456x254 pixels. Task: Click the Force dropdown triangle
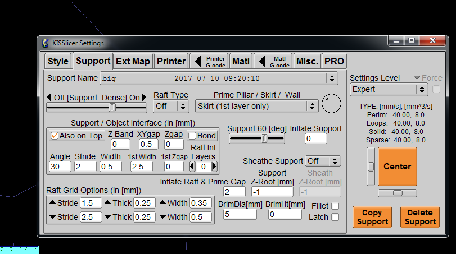click(417, 78)
